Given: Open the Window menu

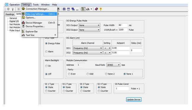Looking at the screenshot, I should tap(45, 5).
